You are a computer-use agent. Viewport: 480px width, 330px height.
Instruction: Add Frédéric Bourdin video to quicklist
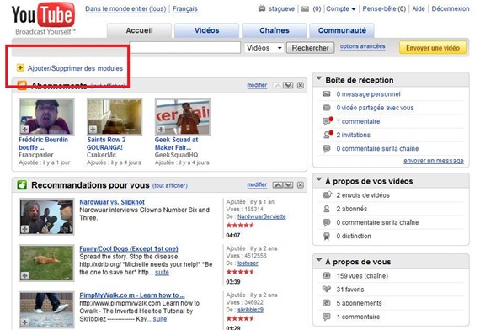24,130
